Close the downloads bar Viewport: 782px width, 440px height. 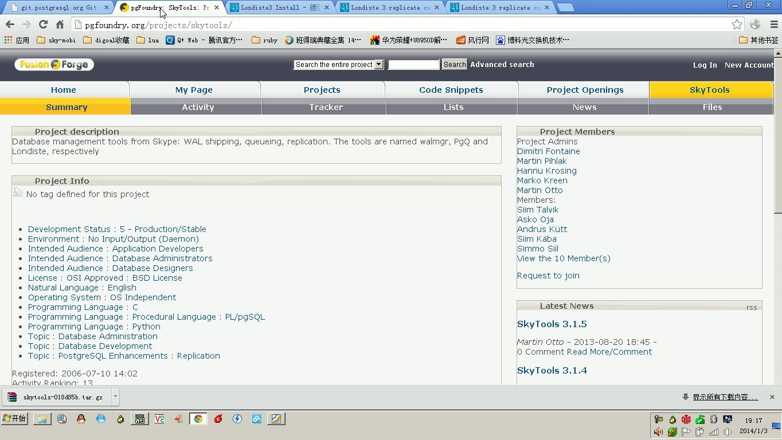(x=772, y=396)
